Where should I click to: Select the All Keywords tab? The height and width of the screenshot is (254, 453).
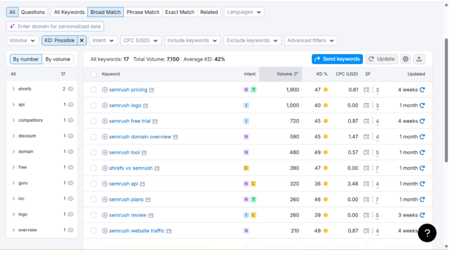pos(69,12)
